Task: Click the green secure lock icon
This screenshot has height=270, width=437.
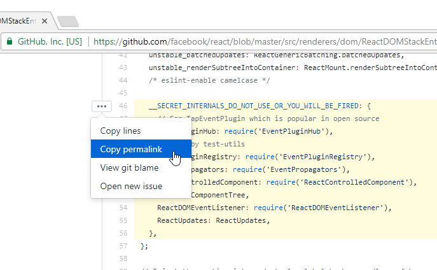Action: (10, 41)
